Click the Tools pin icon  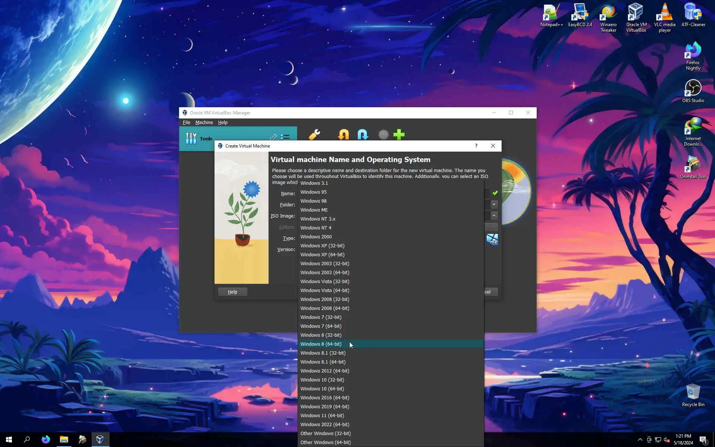pos(273,137)
